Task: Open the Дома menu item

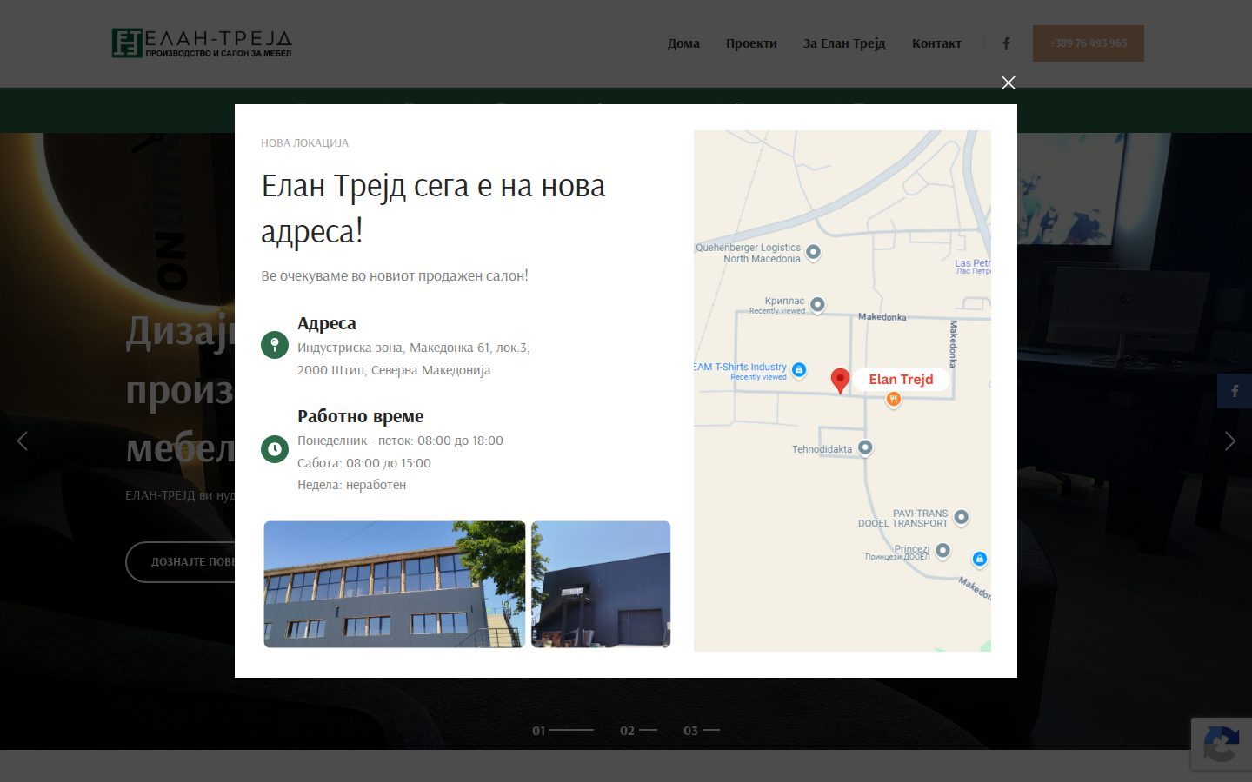Action: pyautogui.click(x=683, y=43)
